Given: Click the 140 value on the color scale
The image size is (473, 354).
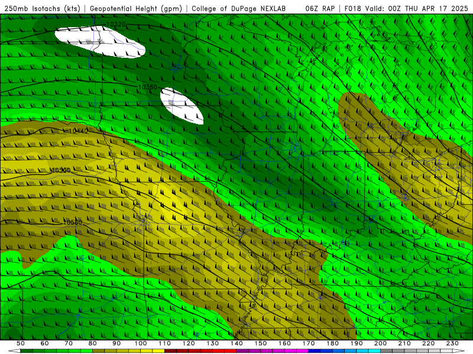Looking at the screenshot, I should click(x=237, y=343).
